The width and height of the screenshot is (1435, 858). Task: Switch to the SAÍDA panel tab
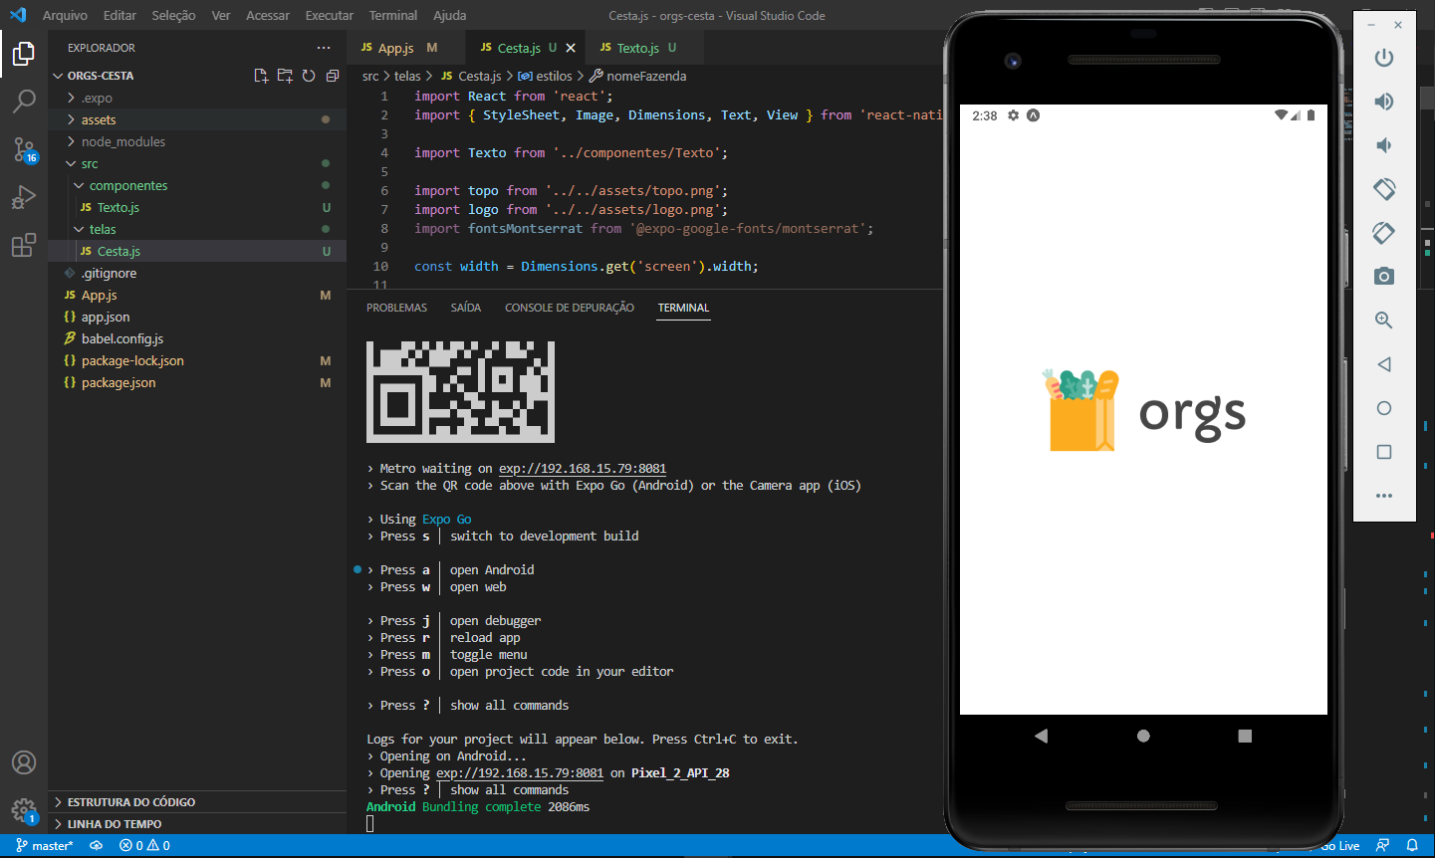pyautogui.click(x=465, y=308)
